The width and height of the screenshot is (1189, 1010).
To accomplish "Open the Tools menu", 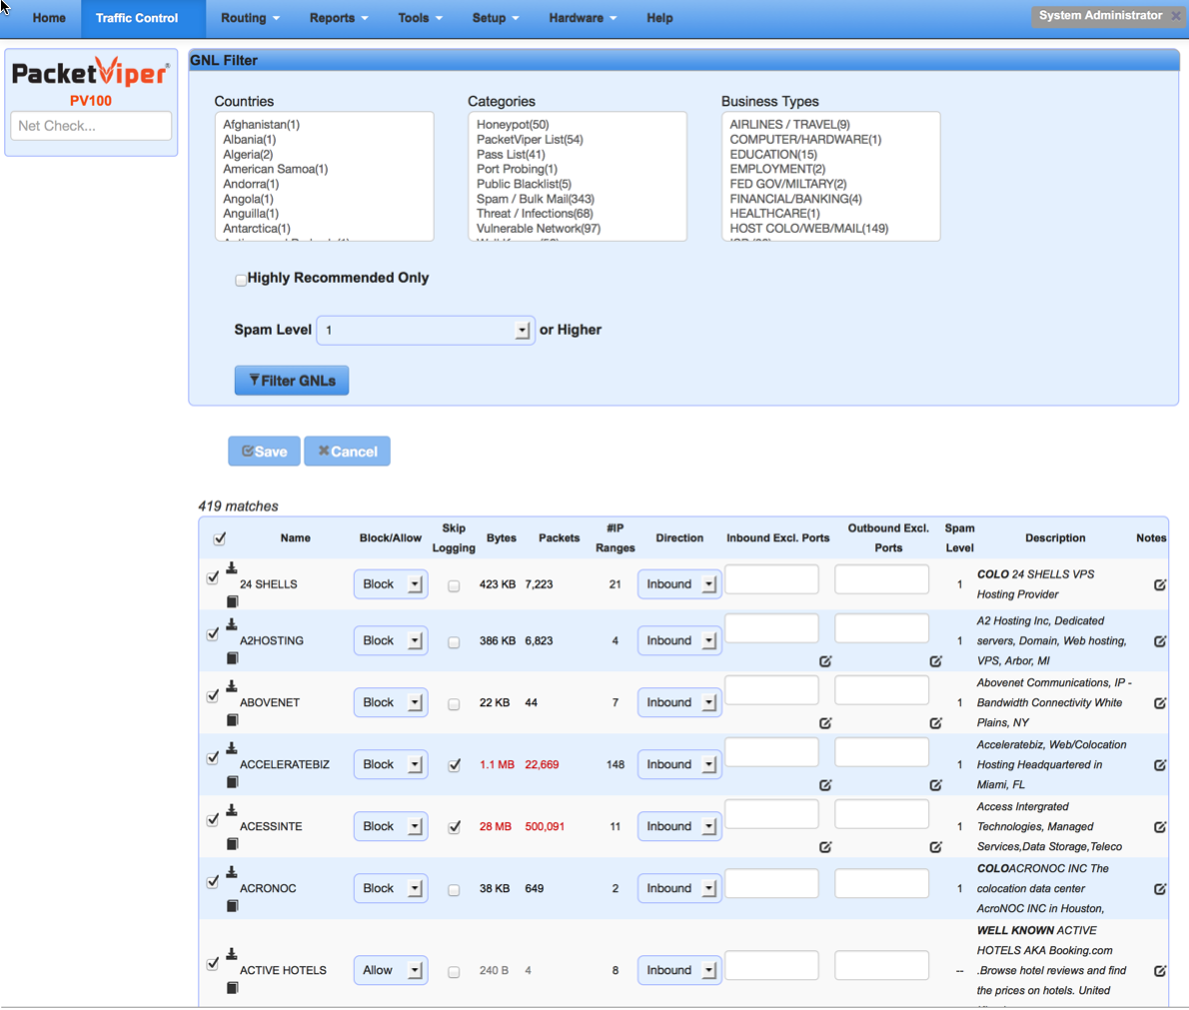I will (x=420, y=18).
